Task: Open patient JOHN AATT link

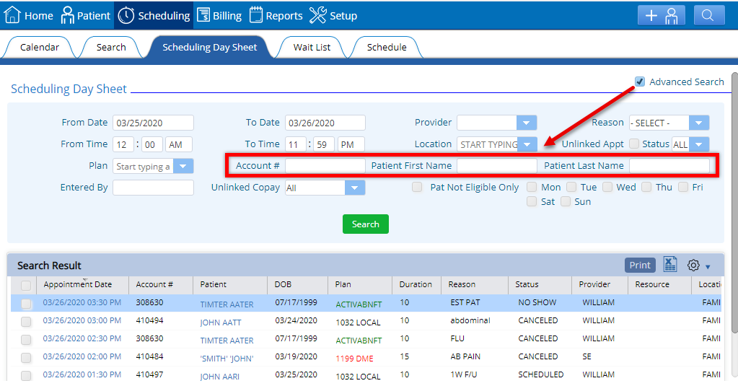Action: (220, 323)
